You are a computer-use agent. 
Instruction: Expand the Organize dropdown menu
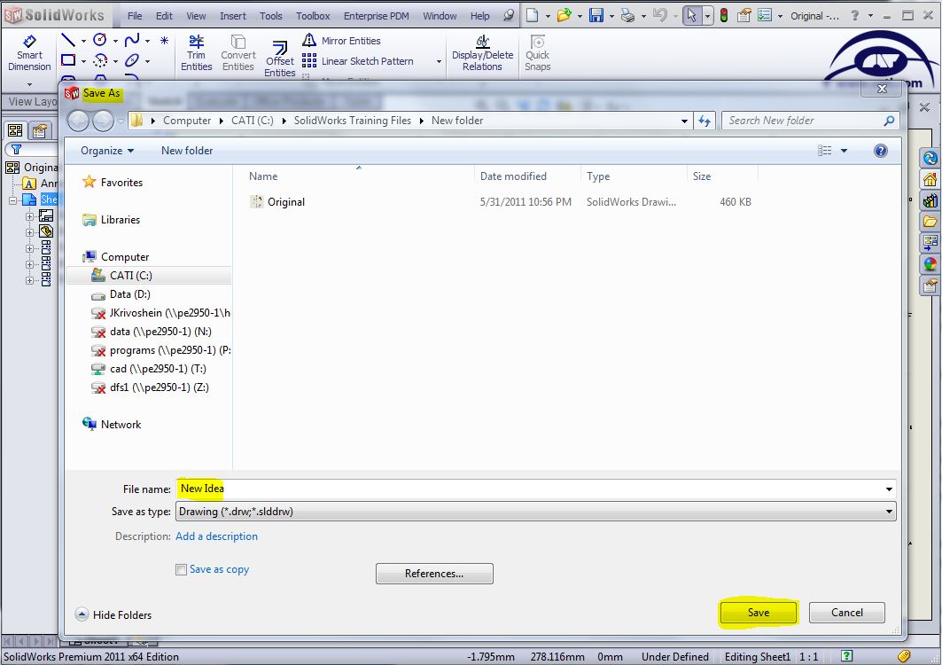[x=107, y=151]
